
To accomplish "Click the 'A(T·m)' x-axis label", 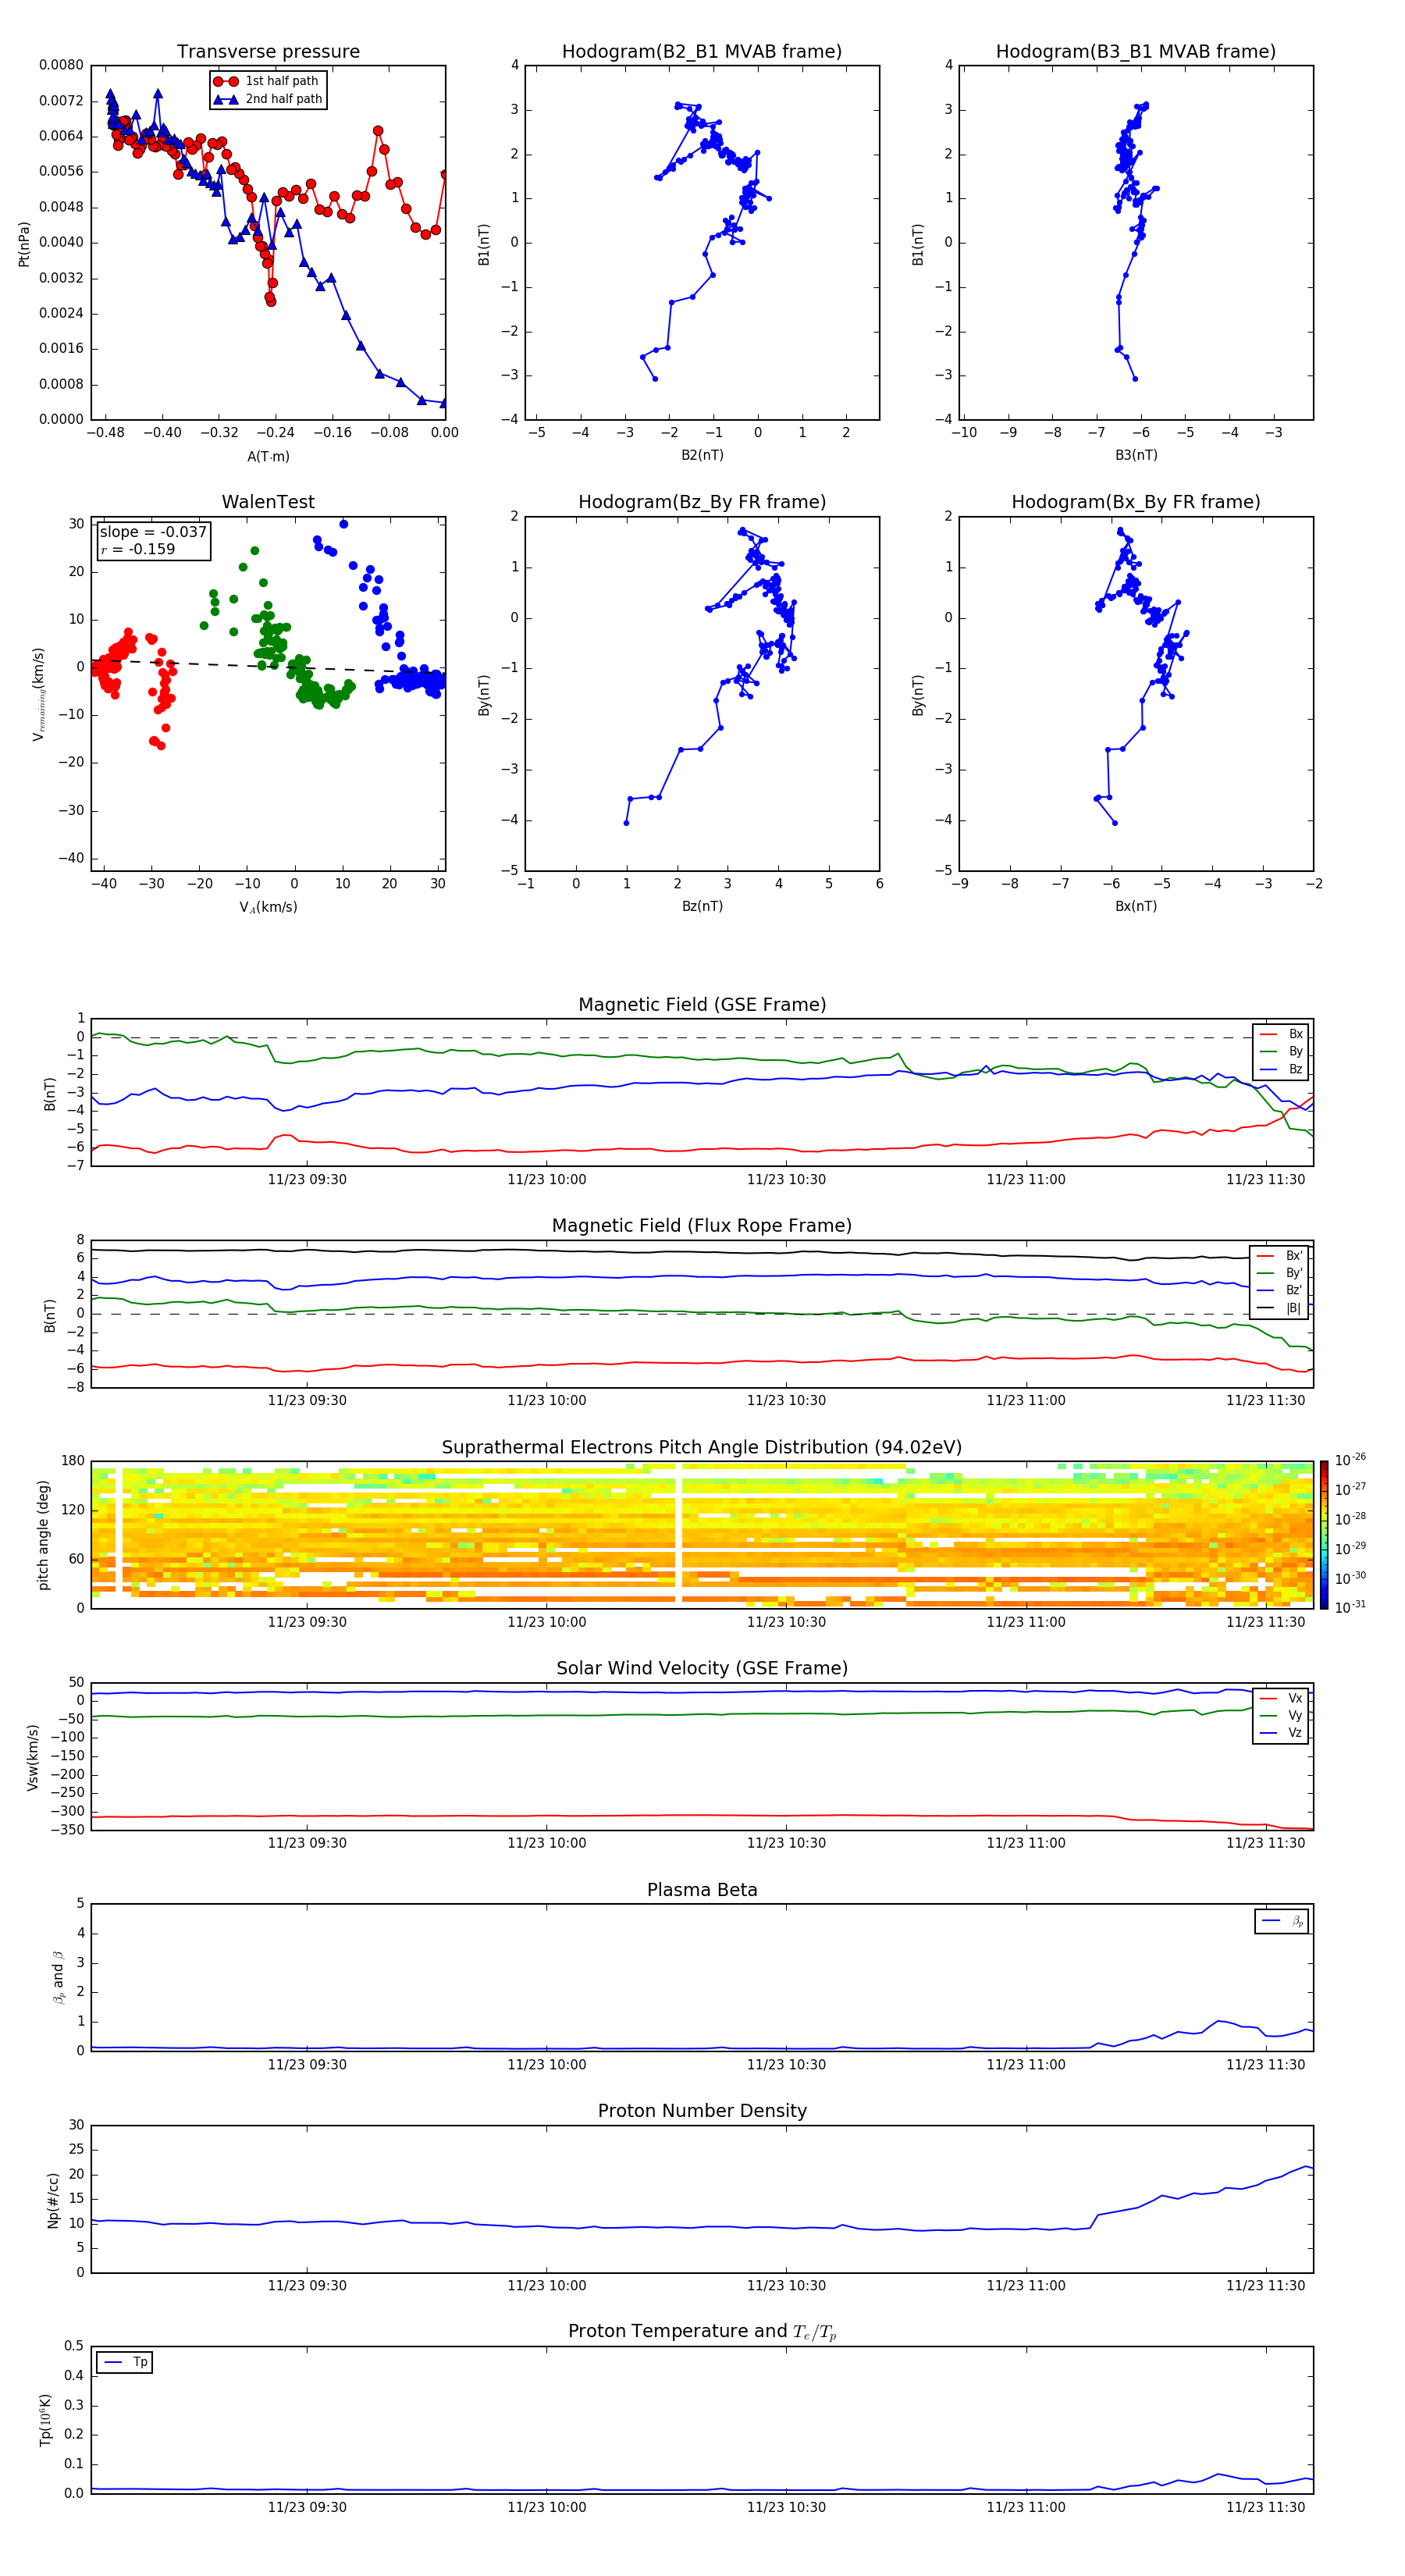I will [x=268, y=456].
